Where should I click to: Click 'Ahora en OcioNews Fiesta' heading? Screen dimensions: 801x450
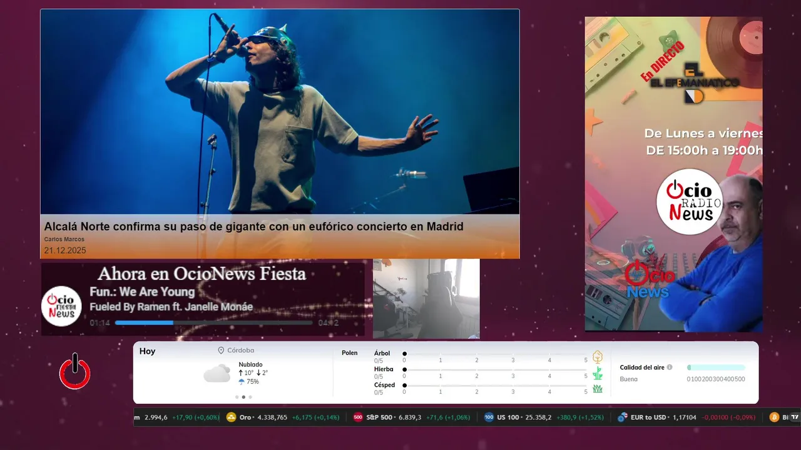202,273
